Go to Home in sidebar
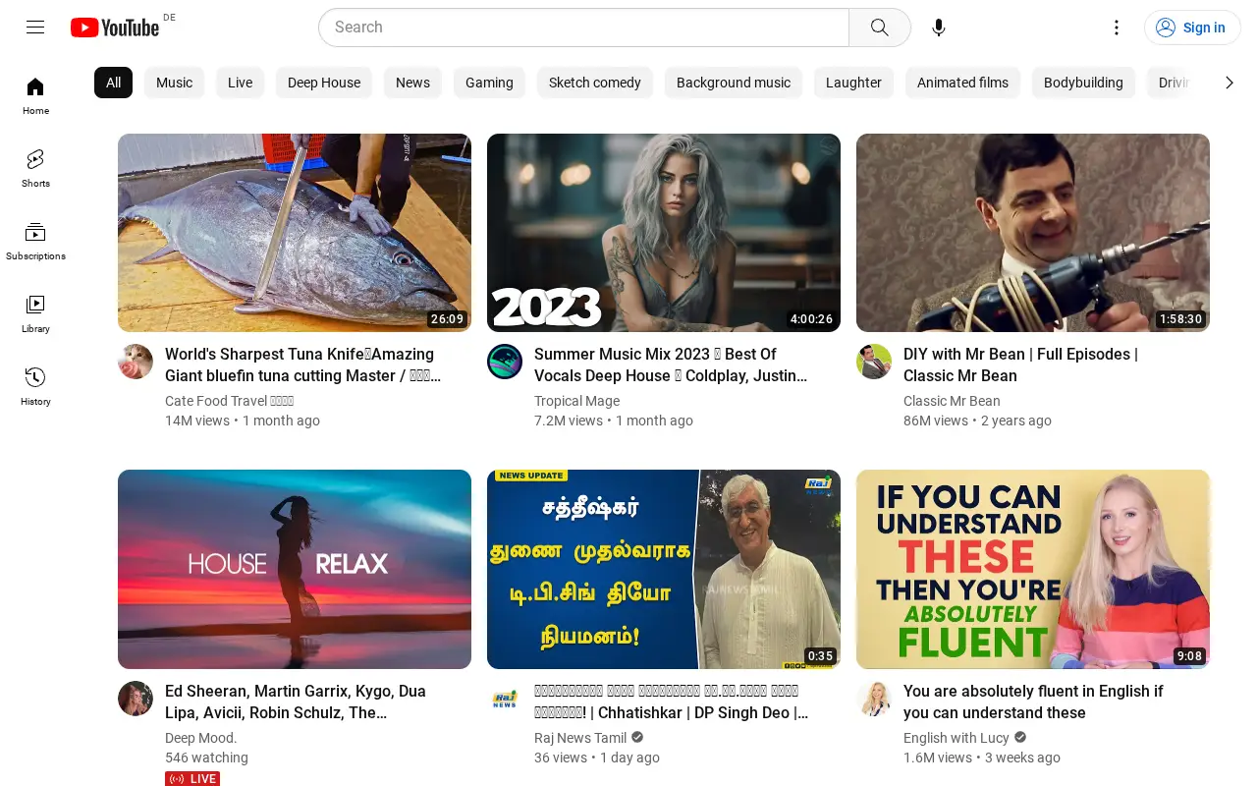The height and width of the screenshot is (786, 1257). [35, 95]
